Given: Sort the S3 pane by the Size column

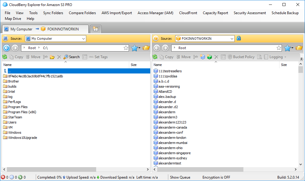Looking at the screenshot, I should [288, 65].
